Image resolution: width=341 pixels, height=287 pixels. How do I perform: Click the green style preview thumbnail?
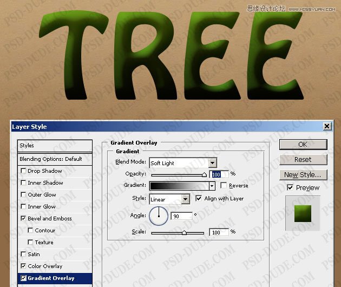[303, 213]
